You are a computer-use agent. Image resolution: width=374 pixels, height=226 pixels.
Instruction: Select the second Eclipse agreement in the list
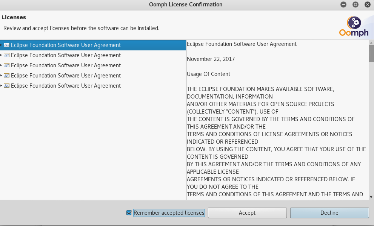66,55
